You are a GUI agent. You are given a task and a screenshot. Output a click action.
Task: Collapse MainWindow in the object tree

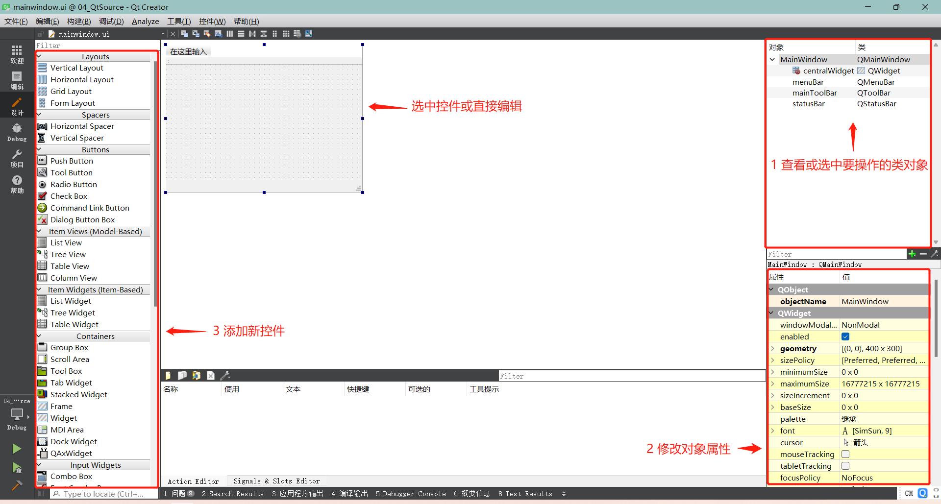[773, 59]
